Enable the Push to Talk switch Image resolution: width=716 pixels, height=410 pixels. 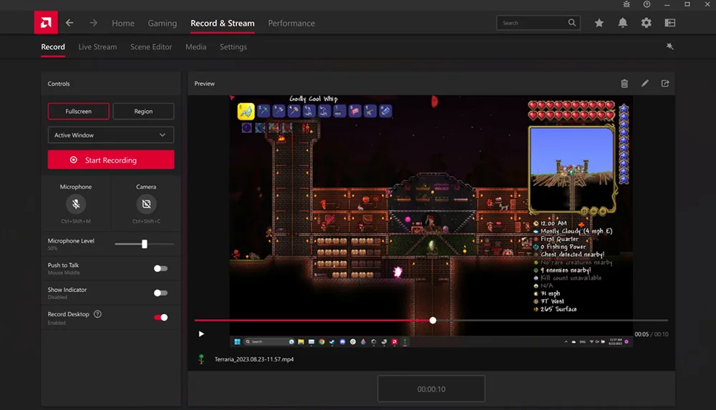[160, 268]
